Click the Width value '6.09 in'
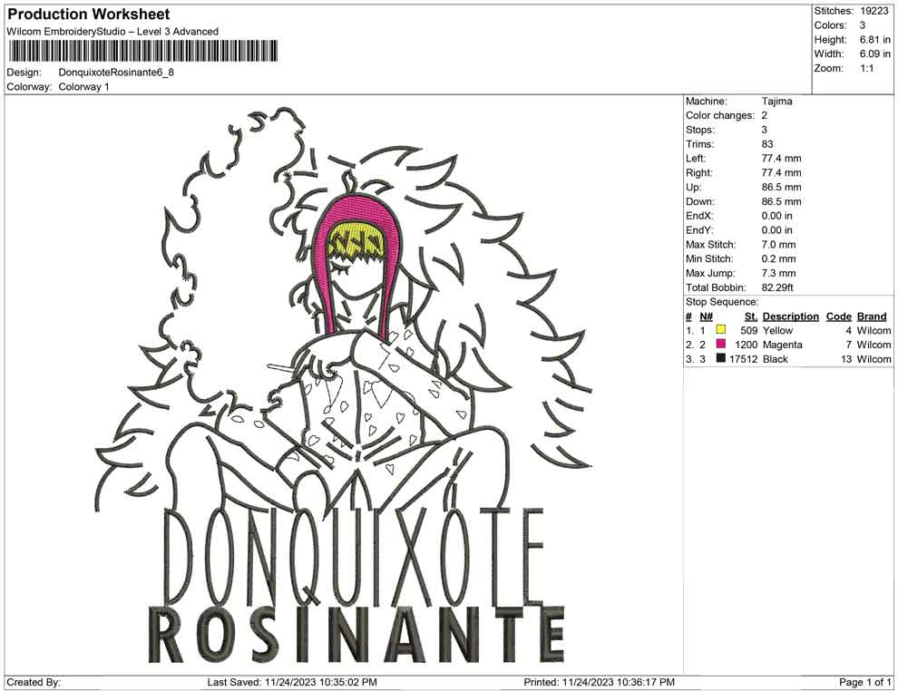The image size is (898, 691). click(x=874, y=54)
